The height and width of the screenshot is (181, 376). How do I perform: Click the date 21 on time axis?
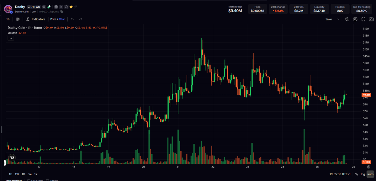coord(178,167)
